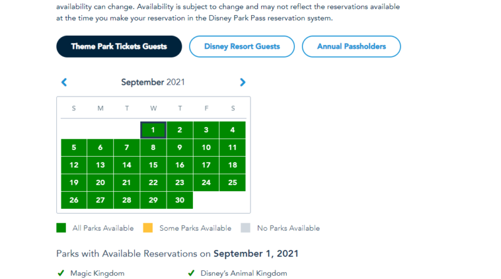Viewport: 501px width, 279px height.
Task: Click the checkmark beside Disney's Animal Kingdom
Action: click(x=192, y=273)
